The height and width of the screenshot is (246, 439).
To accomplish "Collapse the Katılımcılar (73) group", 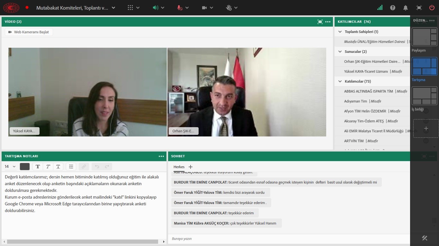I will click(x=340, y=81).
